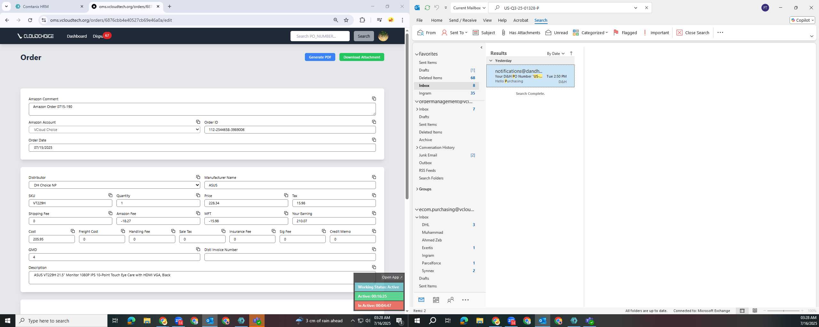The width and height of the screenshot is (819, 327).
Task: Filter Outlook results by Unread
Action: (556, 33)
